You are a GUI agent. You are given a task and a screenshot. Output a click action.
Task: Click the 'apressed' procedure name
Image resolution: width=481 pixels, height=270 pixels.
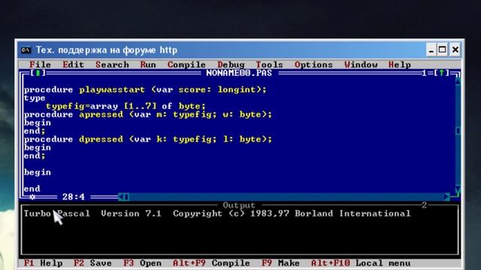101,114
